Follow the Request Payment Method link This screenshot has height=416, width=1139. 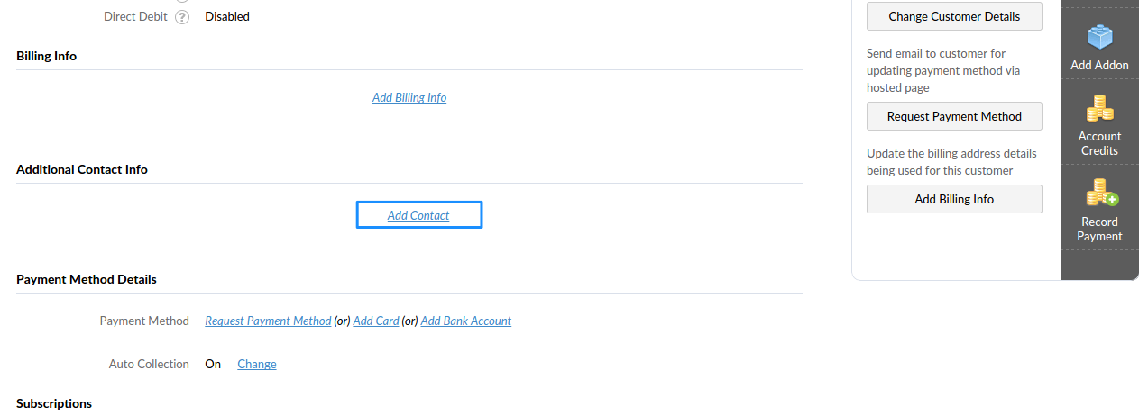268,321
